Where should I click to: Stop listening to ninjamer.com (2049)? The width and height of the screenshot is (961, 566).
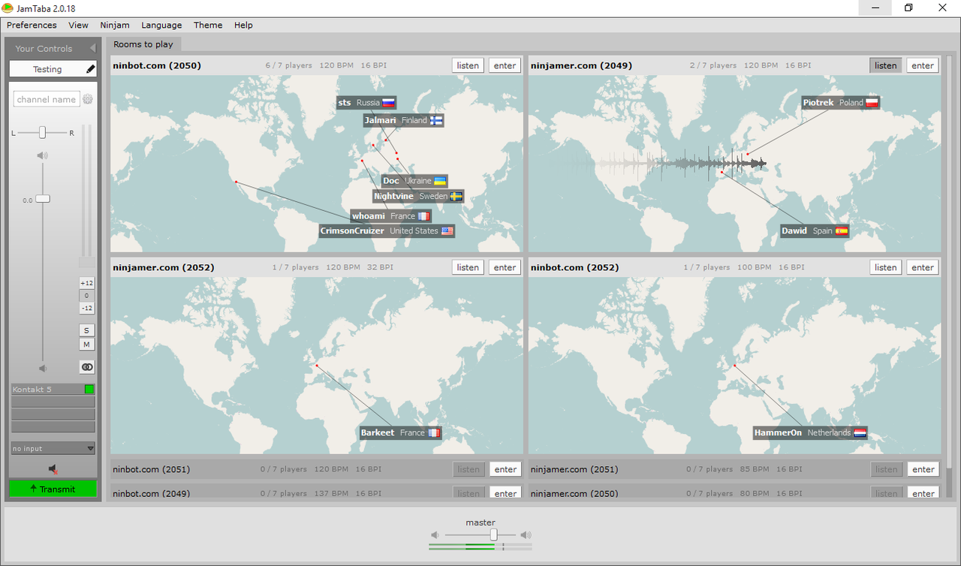point(886,65)
